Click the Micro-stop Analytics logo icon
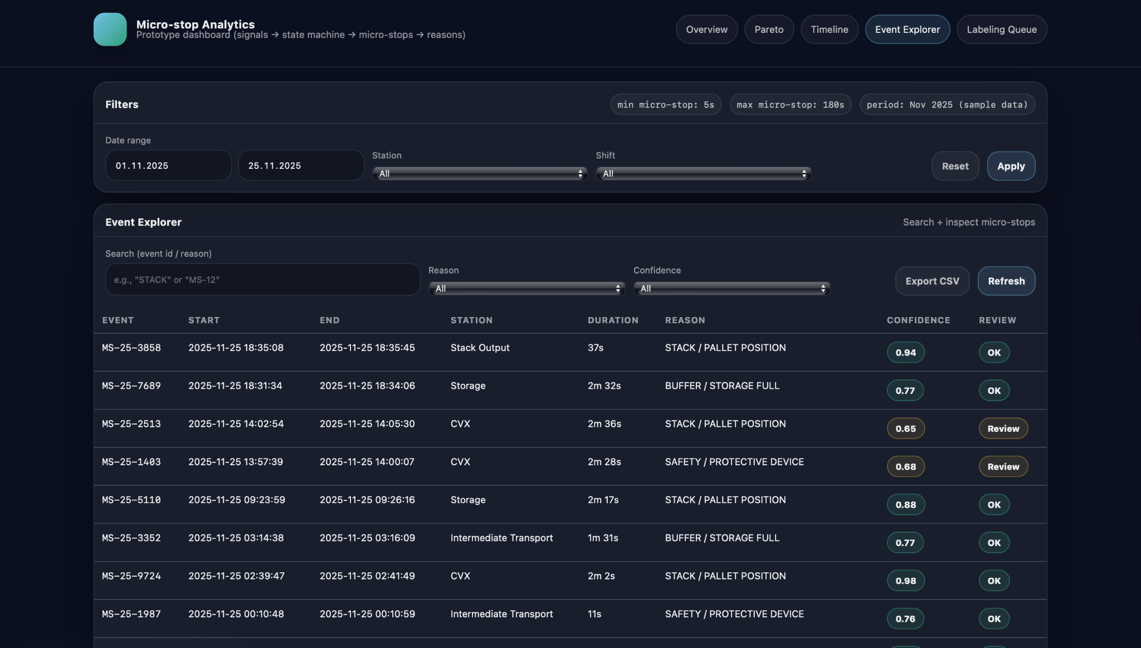Screen dimensions: 1141x648 (x=110, y=29)
